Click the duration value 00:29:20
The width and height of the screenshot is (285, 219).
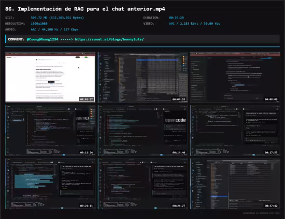pos(176,18)
